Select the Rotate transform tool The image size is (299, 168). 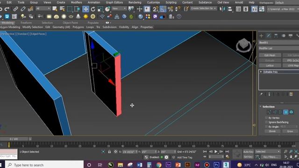tap(93, 9)
